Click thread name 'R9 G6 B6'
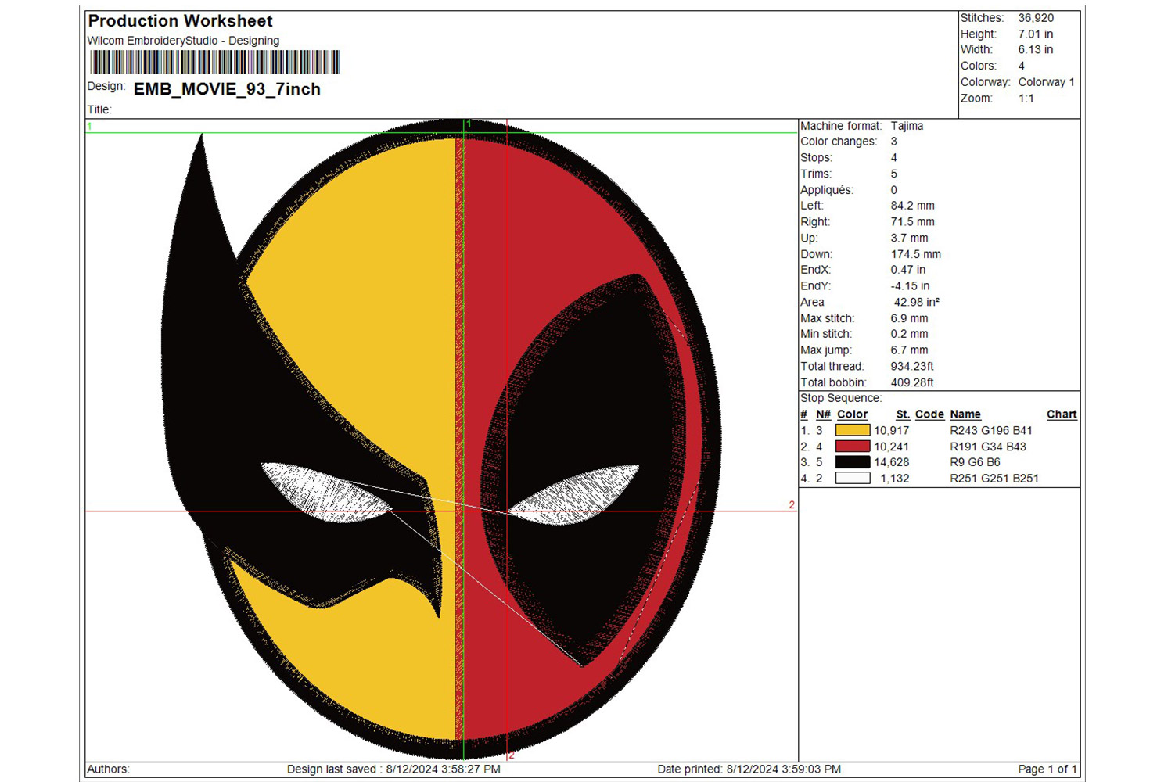Image resolution: width=1175 pixels, height=782 pixels. click(x=975, y=462)
